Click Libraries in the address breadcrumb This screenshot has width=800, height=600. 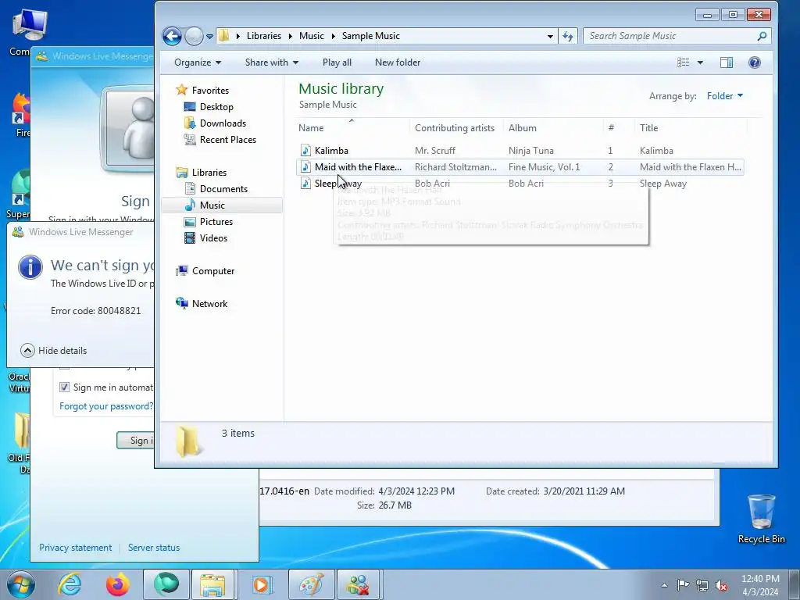(264, 36)
